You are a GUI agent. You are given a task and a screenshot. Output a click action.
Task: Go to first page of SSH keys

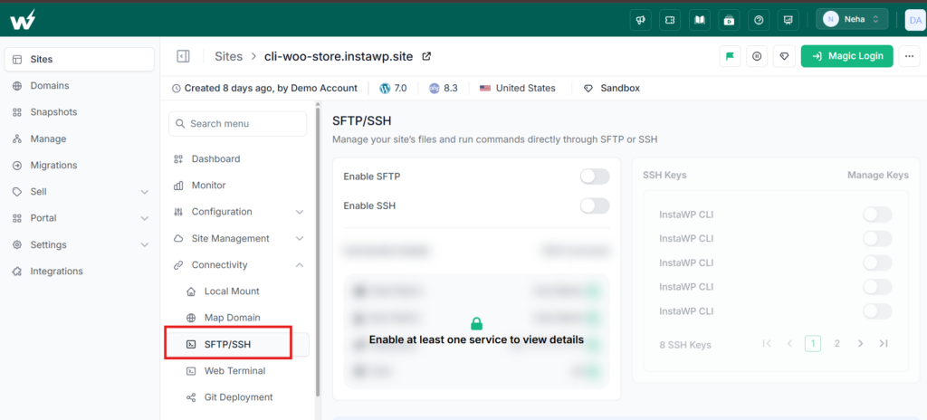pos(767,344)
